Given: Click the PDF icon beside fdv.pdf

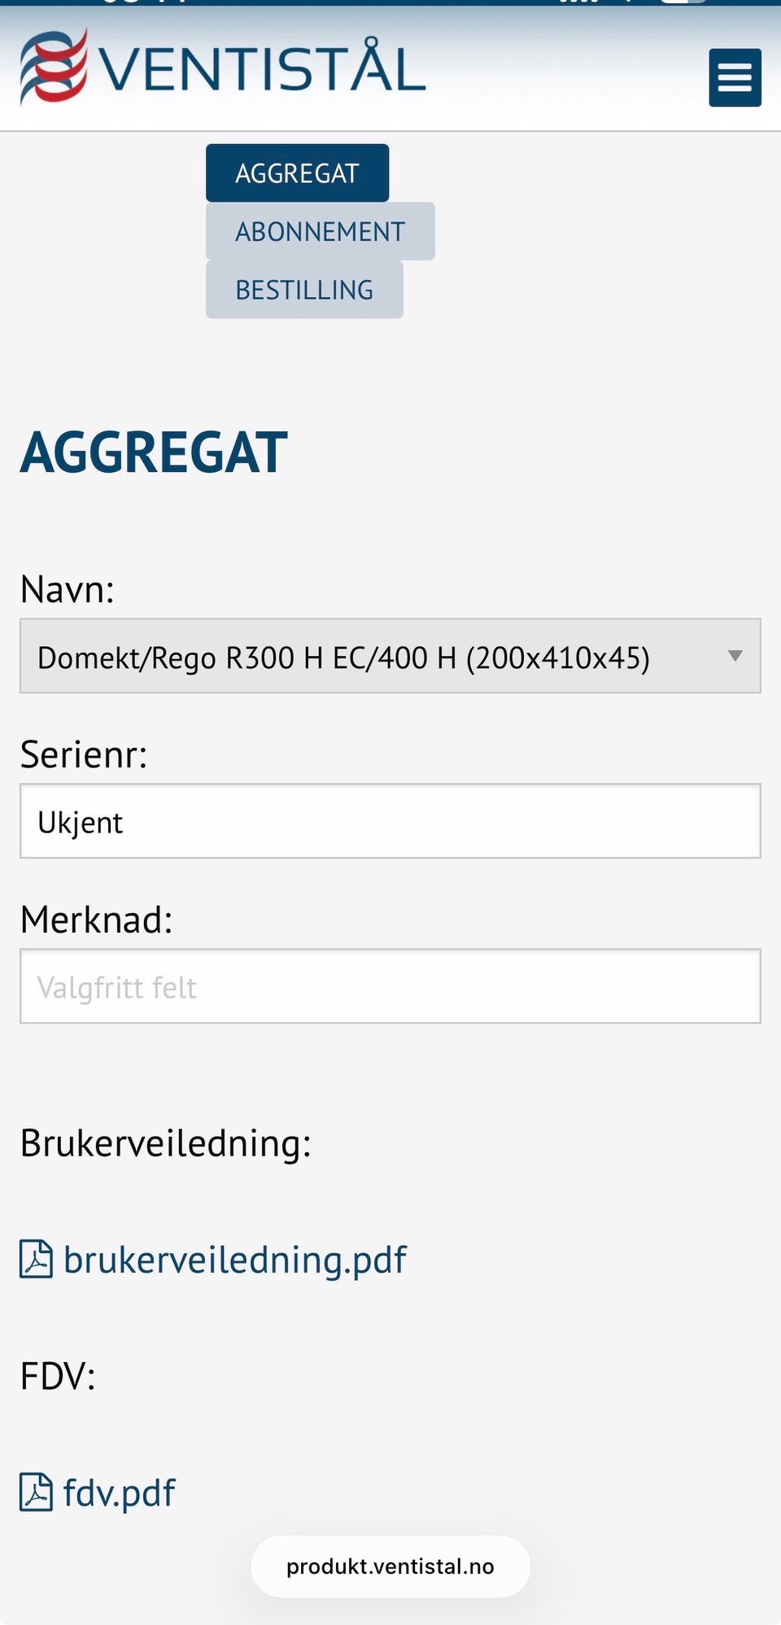Looking at the screenshot, I should coord(37,1492).
